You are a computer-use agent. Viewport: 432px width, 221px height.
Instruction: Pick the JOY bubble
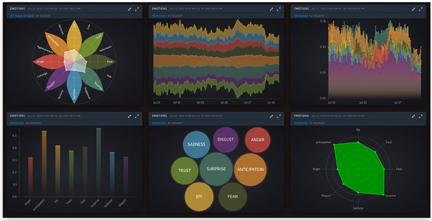tap(199, 196)
